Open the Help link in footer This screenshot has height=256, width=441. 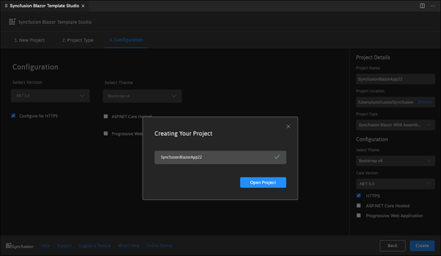[45, 245]
